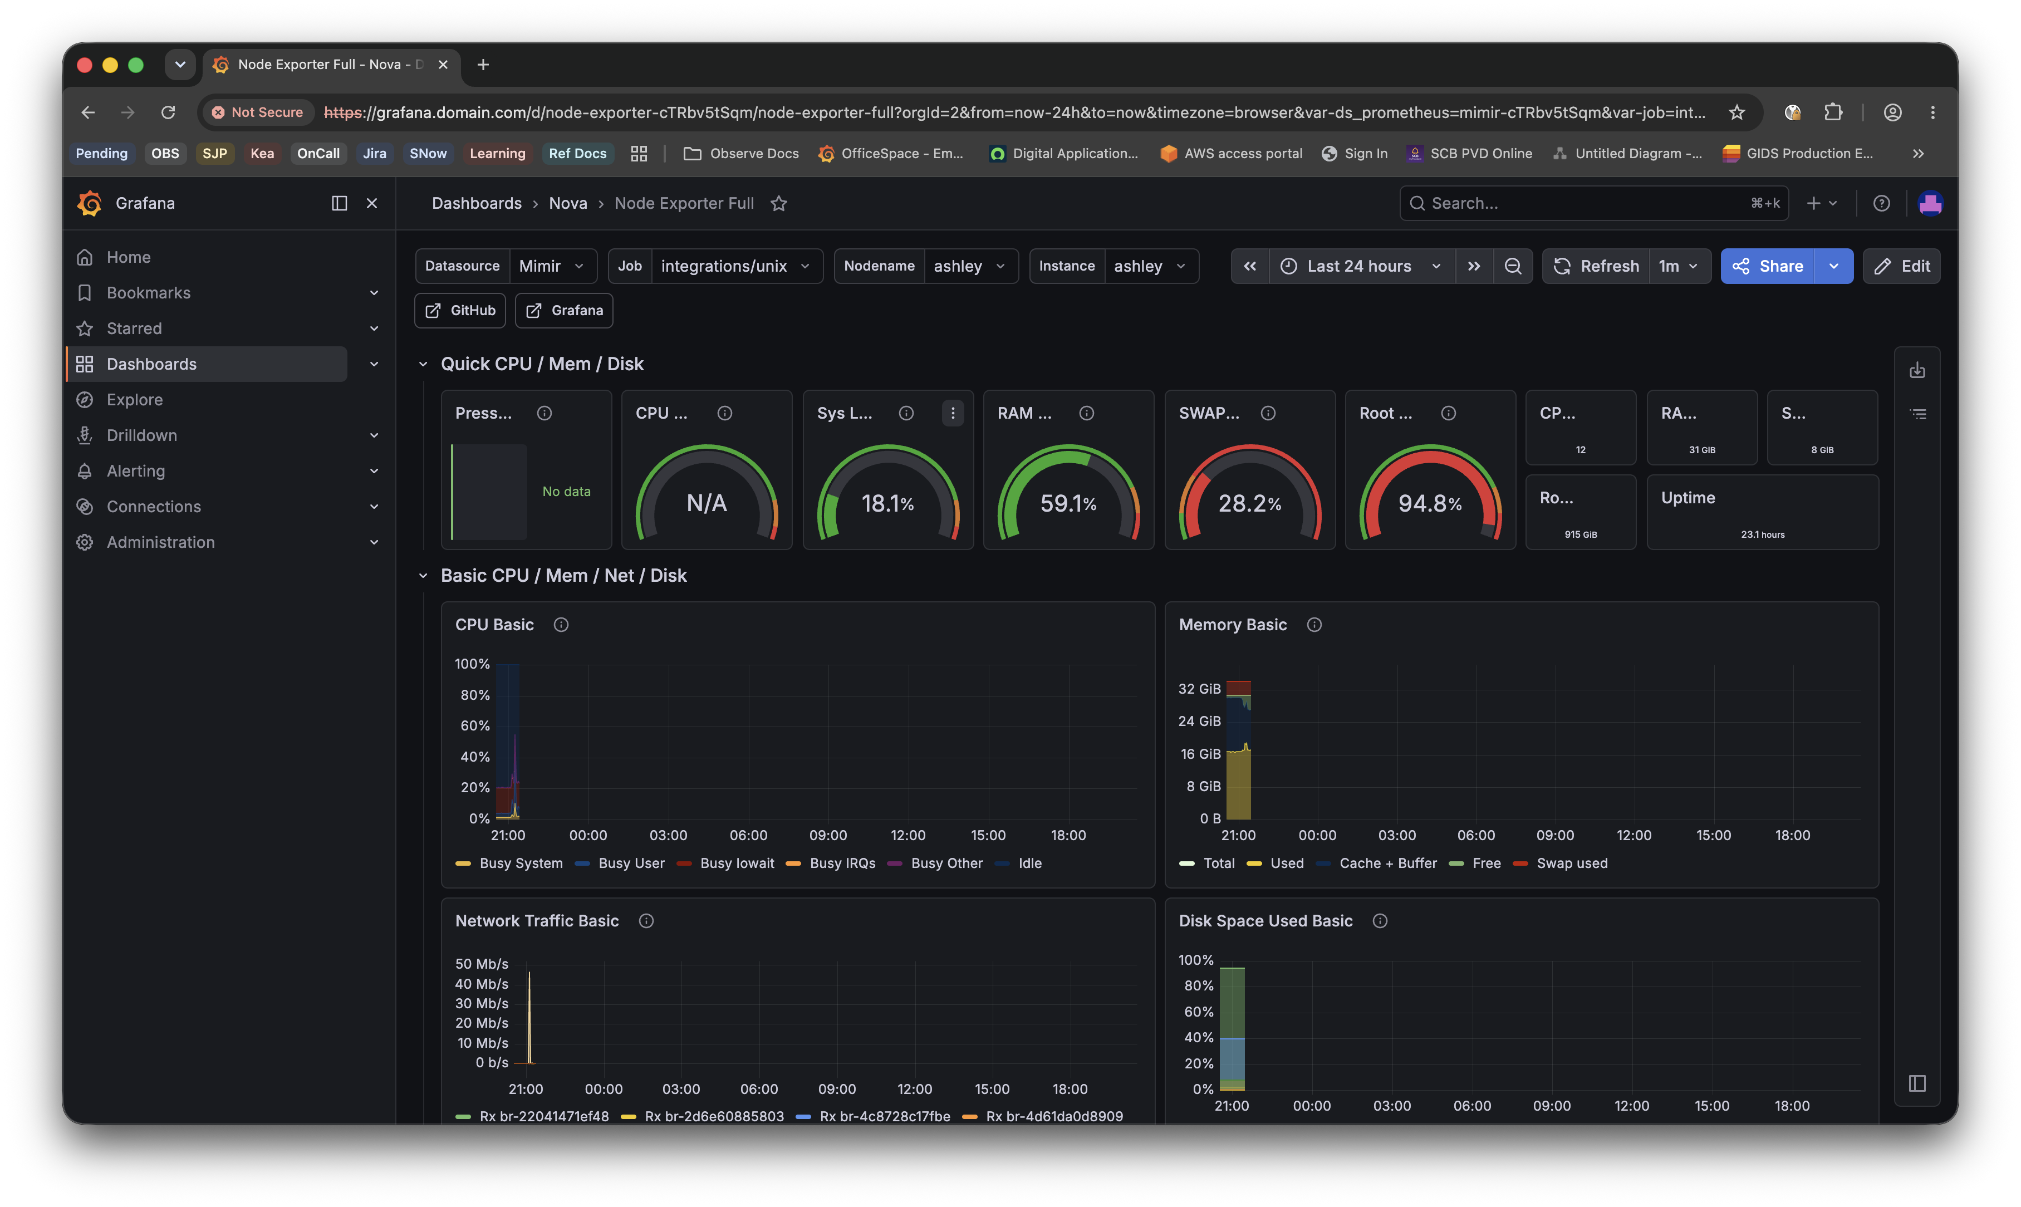
Task: Open the Grafana dashboard link
Action: click(563, 311)
